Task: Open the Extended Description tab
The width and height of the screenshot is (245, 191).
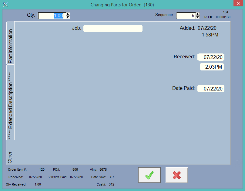Action: pos(10,102)
